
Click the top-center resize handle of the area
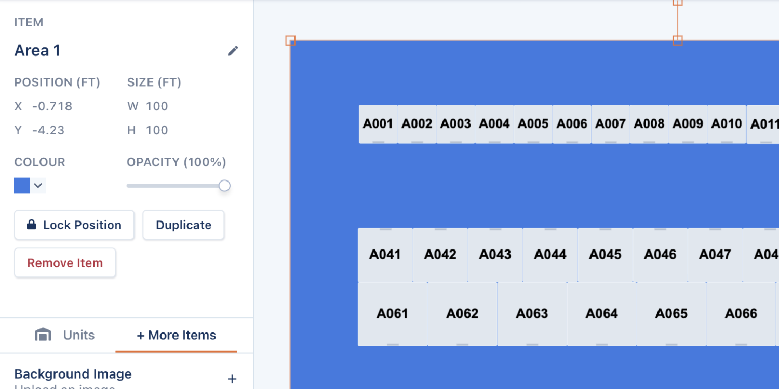coord(677,40)
